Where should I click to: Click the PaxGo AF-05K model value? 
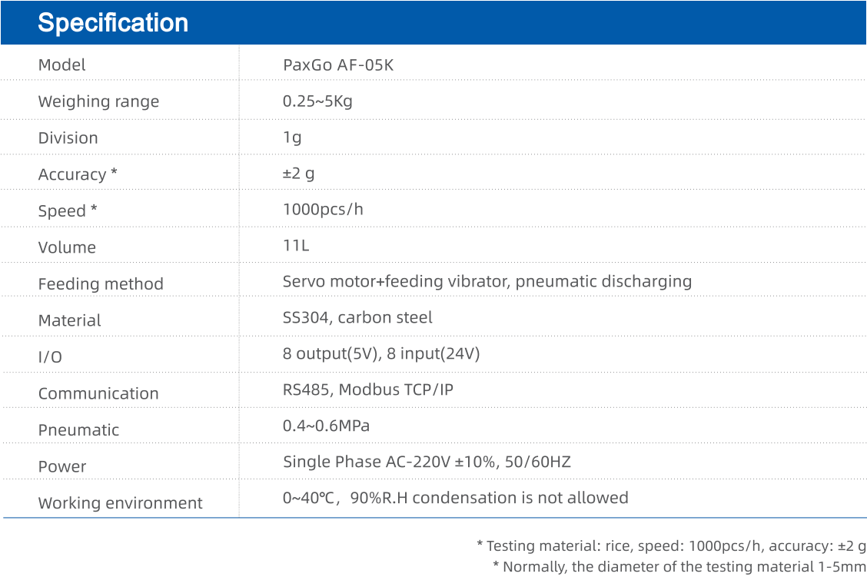[338, 65]
